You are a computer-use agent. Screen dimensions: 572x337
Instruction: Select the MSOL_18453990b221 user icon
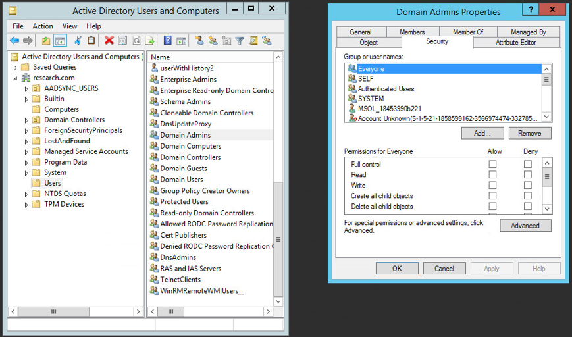tap(352, 109)
